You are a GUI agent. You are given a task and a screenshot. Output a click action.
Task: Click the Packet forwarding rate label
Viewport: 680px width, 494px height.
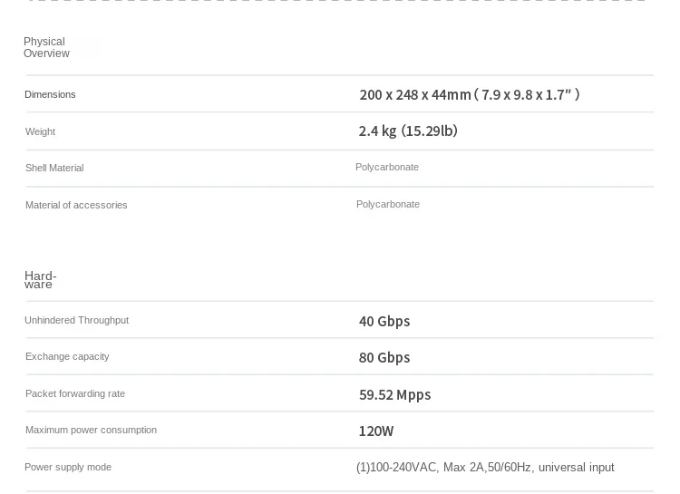pos(75,393)
